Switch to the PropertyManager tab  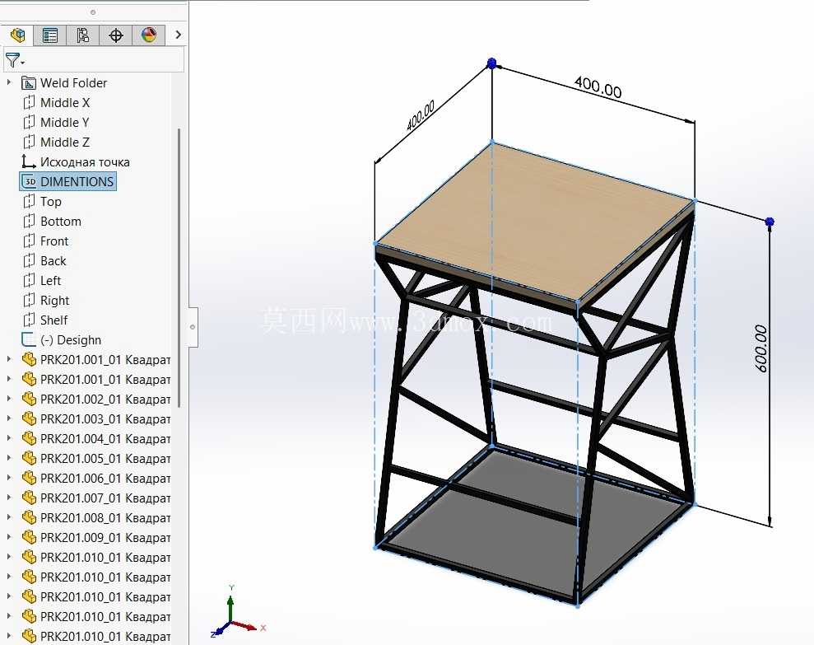tap(50, 35)
